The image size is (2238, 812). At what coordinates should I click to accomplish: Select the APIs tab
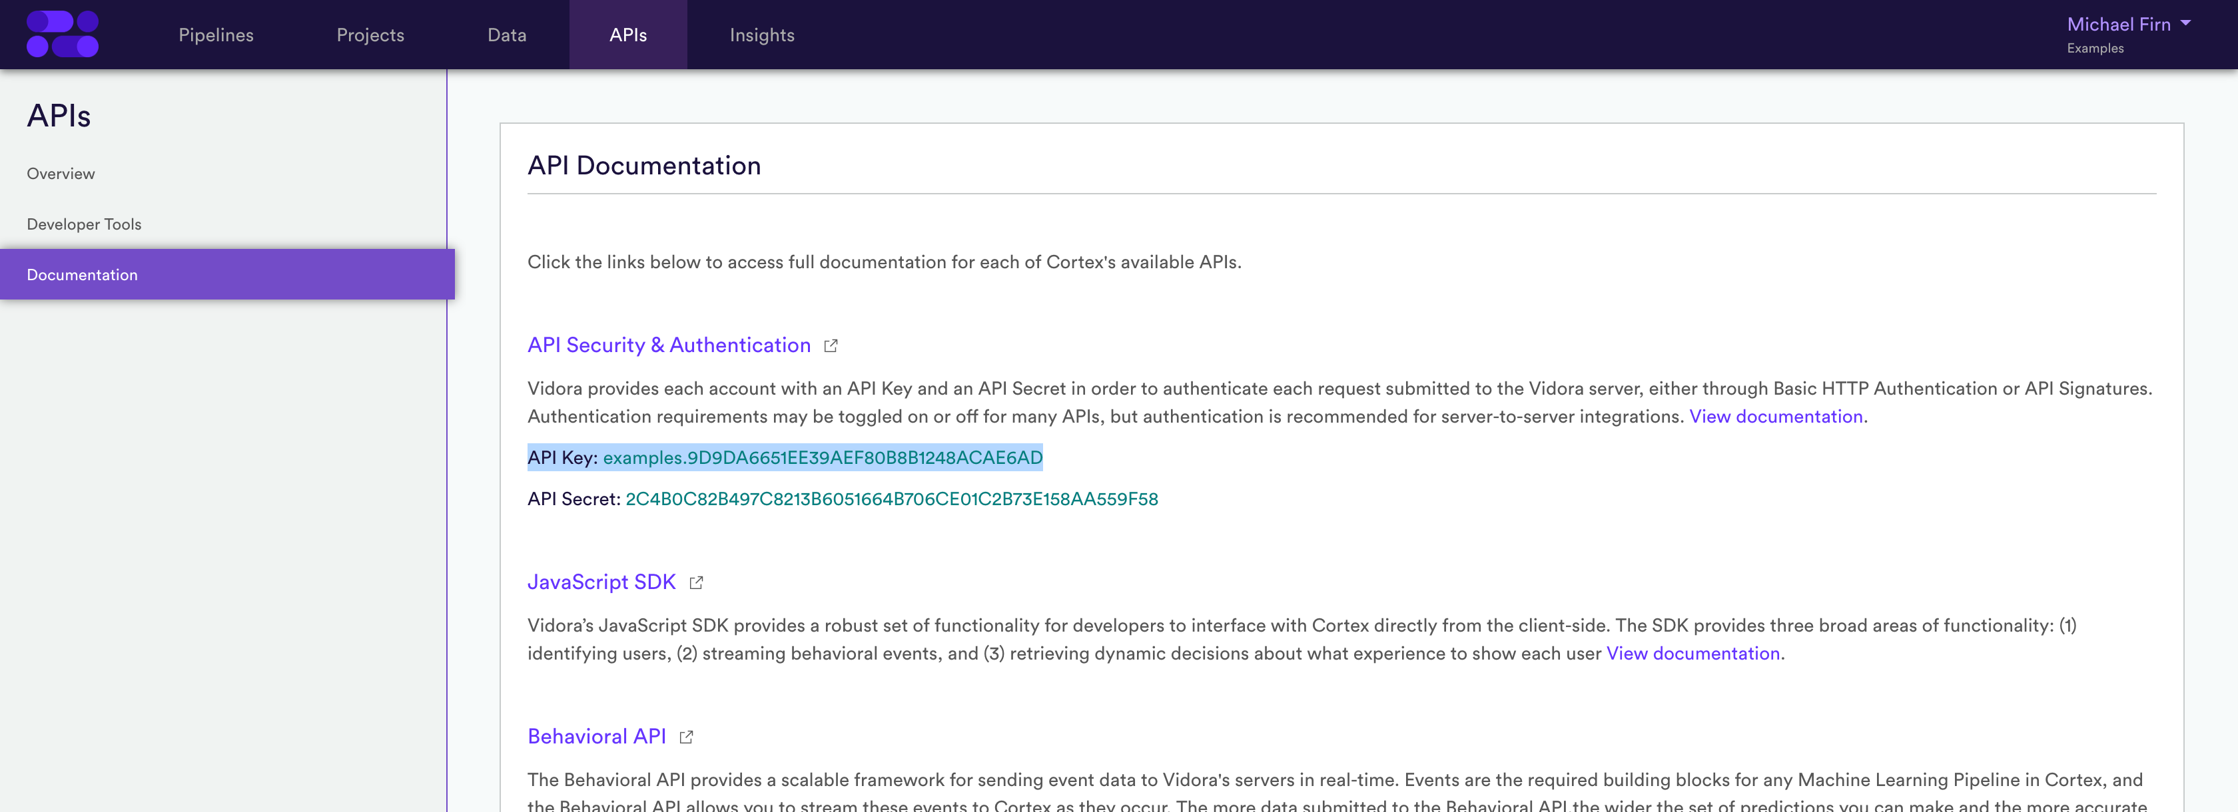628,35
